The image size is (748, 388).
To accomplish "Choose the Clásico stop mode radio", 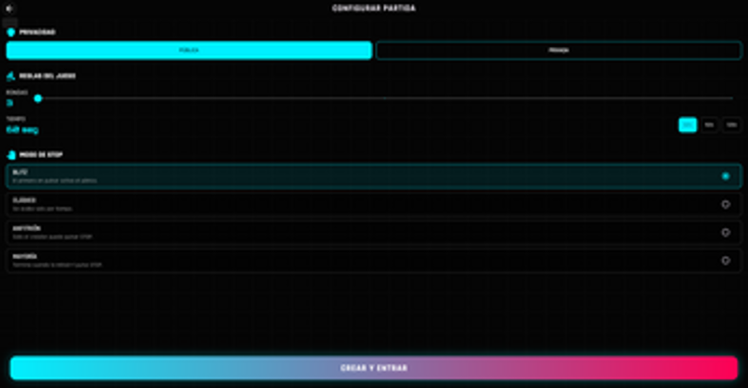I will click(726, 204).
